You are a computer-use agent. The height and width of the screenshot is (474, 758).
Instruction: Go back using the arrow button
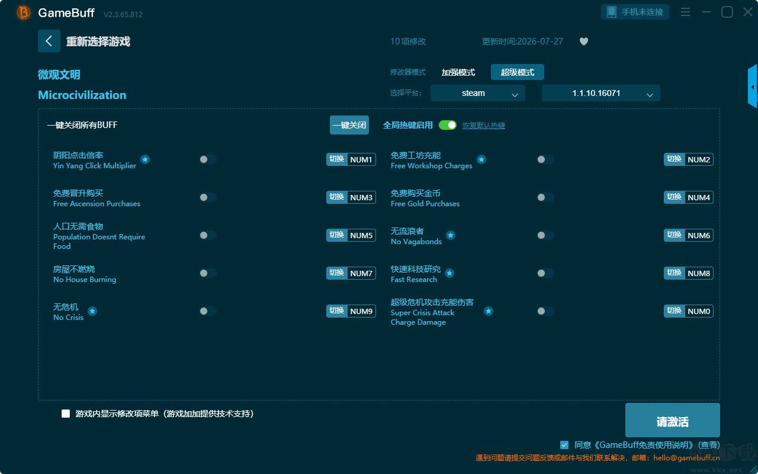49,41
